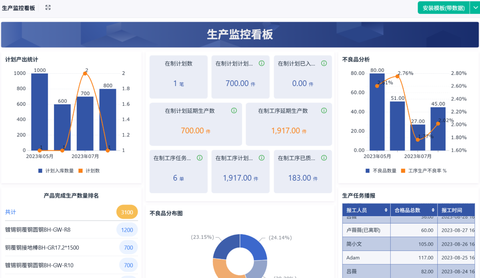Click info icon on 在制工序任务 card
The height and width of the screenshot is (278, 480).
click(200, 158)
